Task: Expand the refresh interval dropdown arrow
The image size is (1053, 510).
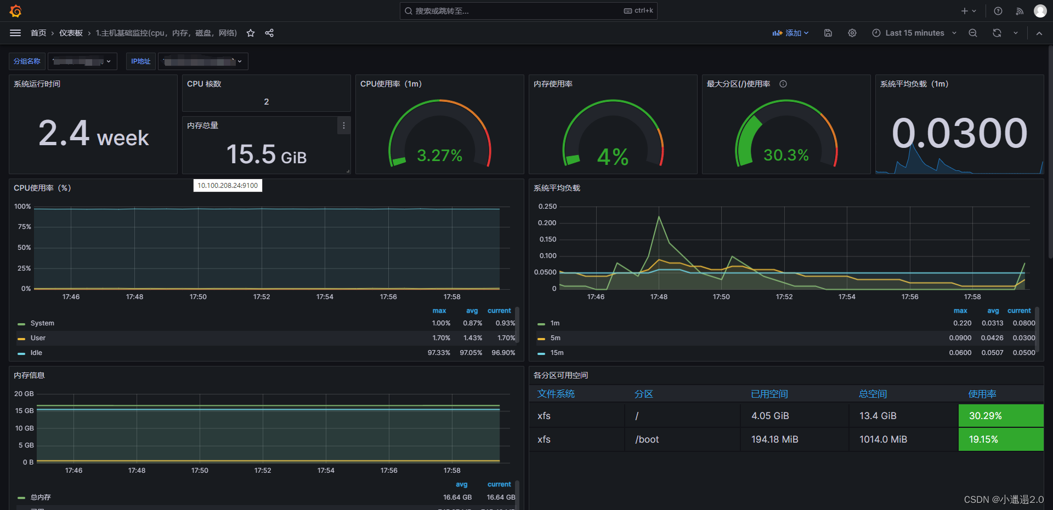Action: (1016, 33)
